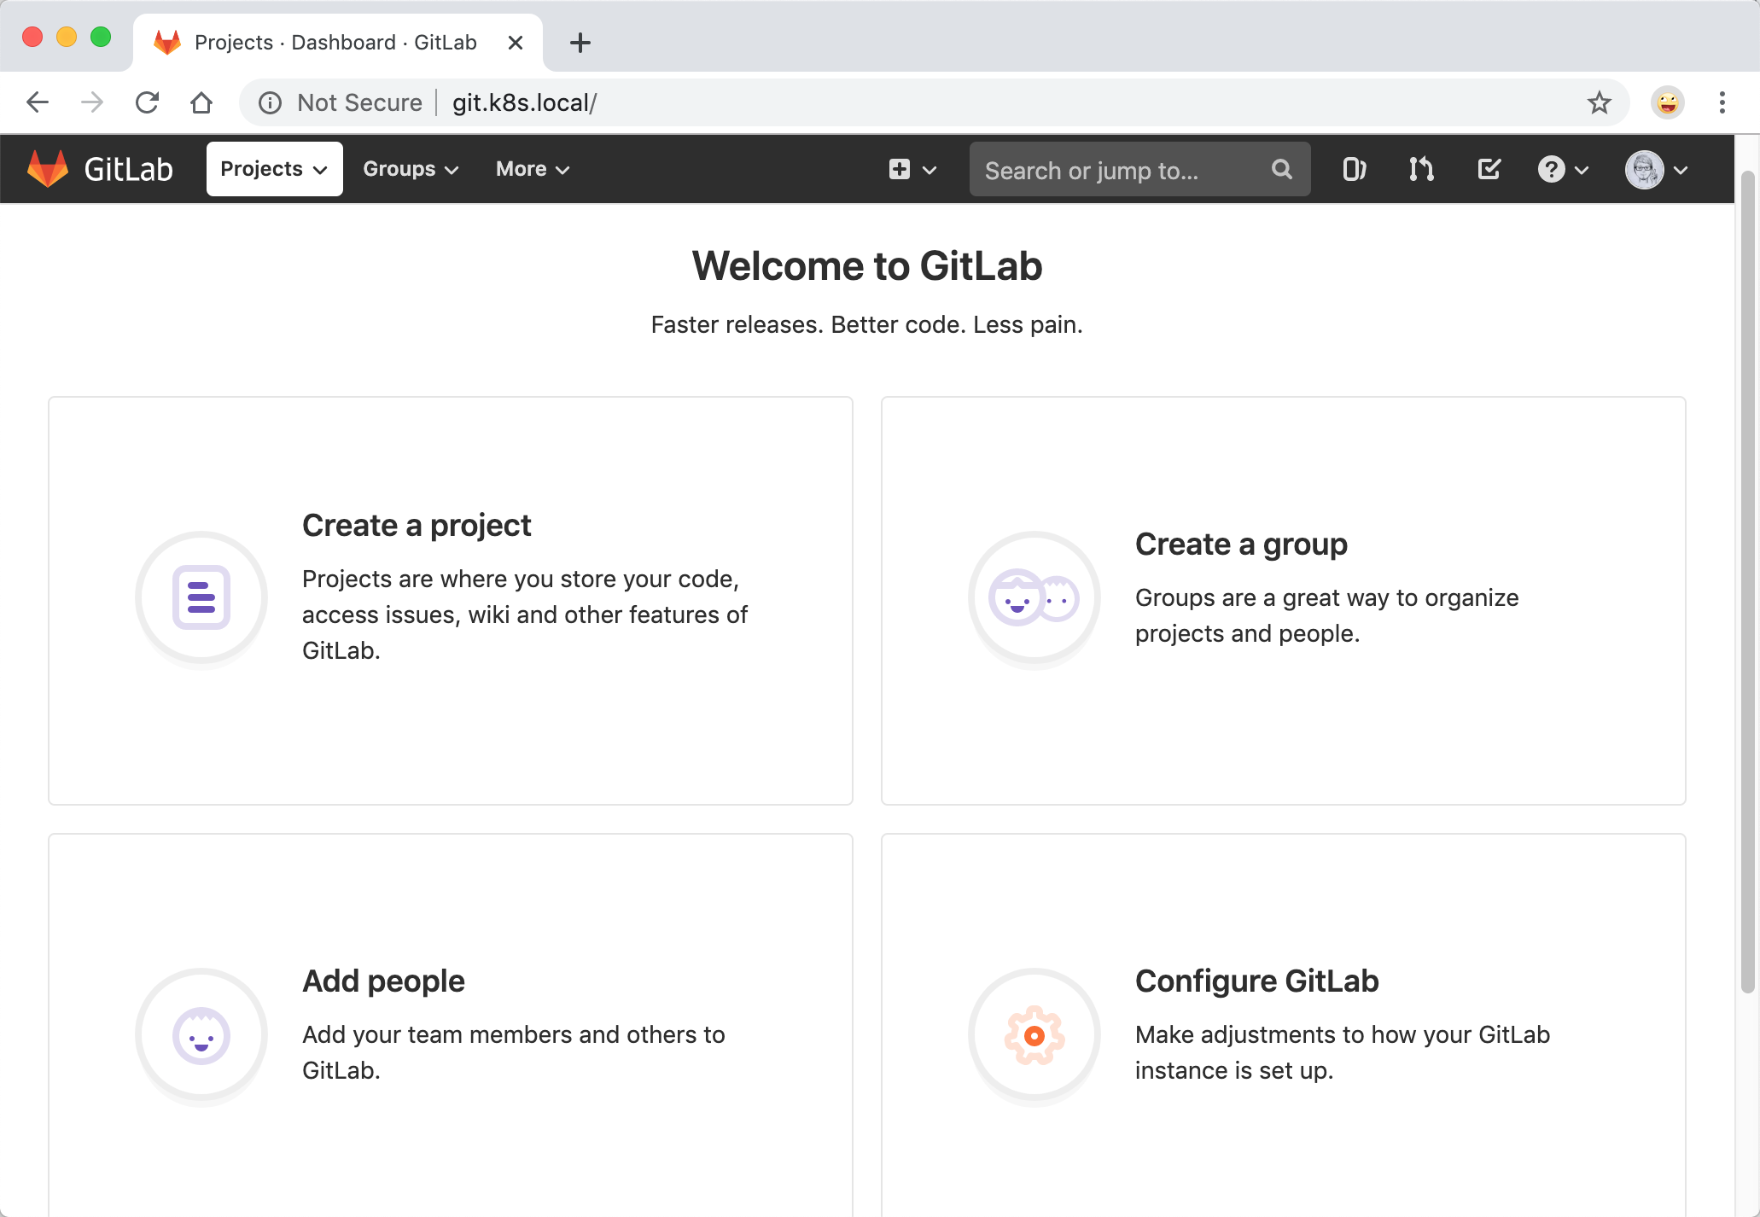Click the Create a project heading
The height and width of the screenshot is (1217, 1760).
pyautogui.click(x=417, y=526)
